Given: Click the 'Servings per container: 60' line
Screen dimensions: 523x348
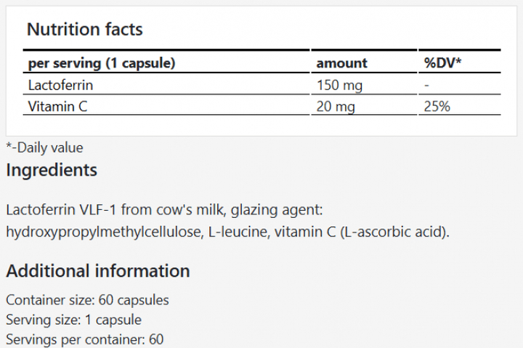Looking at the screenshot, I should (x=86, y=339).
